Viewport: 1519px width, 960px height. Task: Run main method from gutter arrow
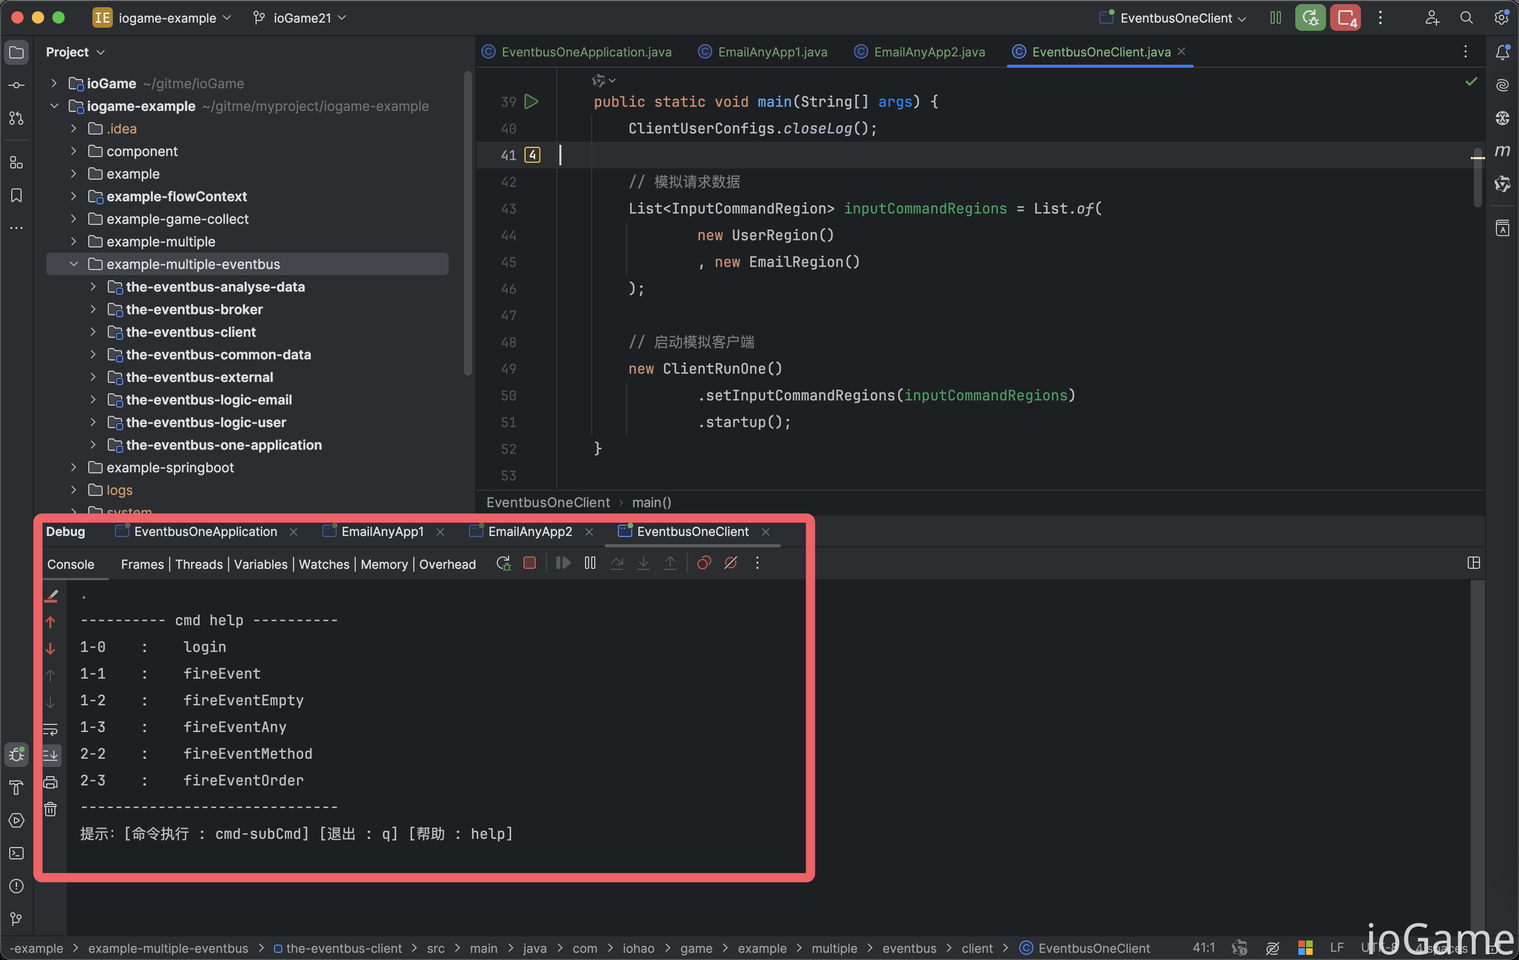(x=531, y=102)
